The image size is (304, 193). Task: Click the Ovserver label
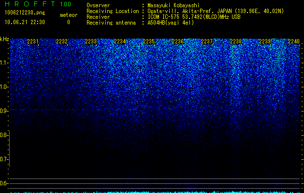(x=98, y=5)
